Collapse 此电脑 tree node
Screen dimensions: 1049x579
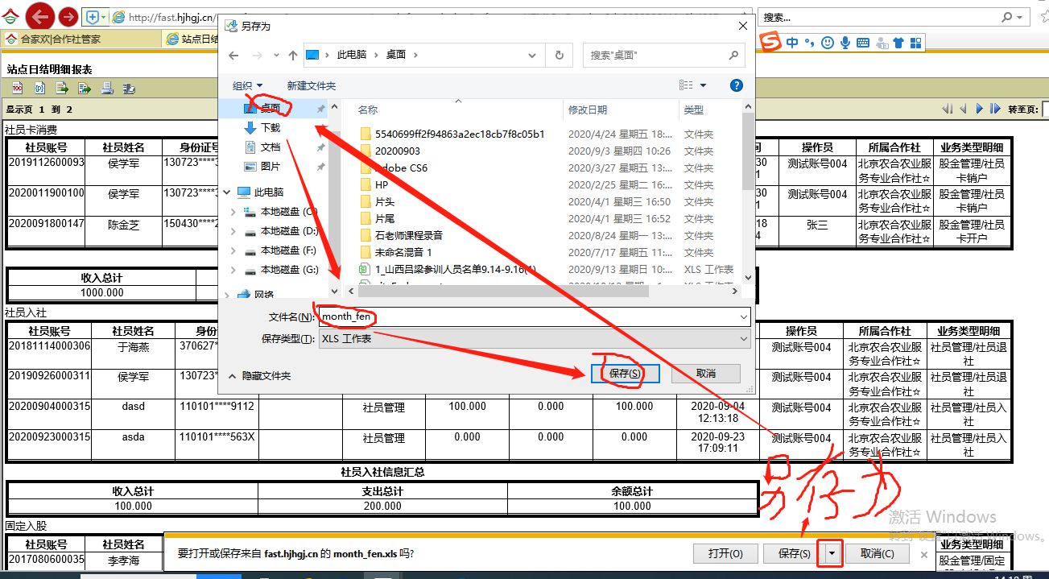[225, 192]
